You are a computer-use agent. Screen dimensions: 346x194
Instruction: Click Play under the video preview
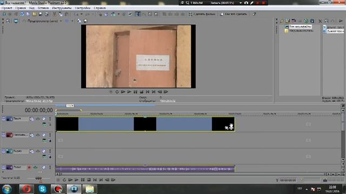pyautogui.click(x=129, y=92)
